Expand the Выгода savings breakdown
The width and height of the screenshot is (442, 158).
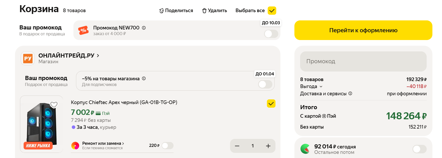pos(321,86)
